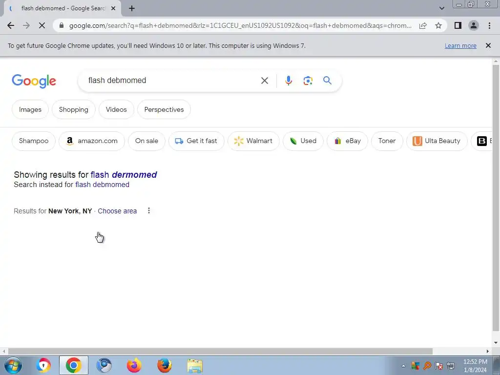Open the taskbar clock and date
Viewport: 500px width, 375px height.
tap(475, 366)
